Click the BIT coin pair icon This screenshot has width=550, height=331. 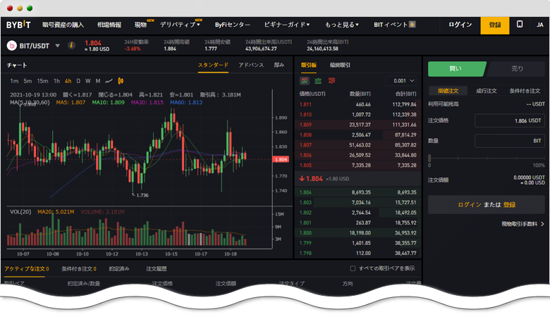12,46
